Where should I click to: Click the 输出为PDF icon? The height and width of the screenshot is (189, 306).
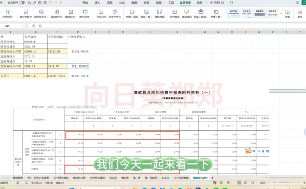(x=57, y=14)
